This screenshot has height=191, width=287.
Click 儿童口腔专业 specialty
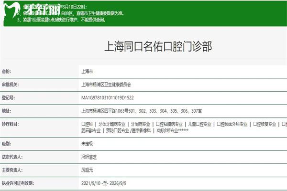point(199,124)
